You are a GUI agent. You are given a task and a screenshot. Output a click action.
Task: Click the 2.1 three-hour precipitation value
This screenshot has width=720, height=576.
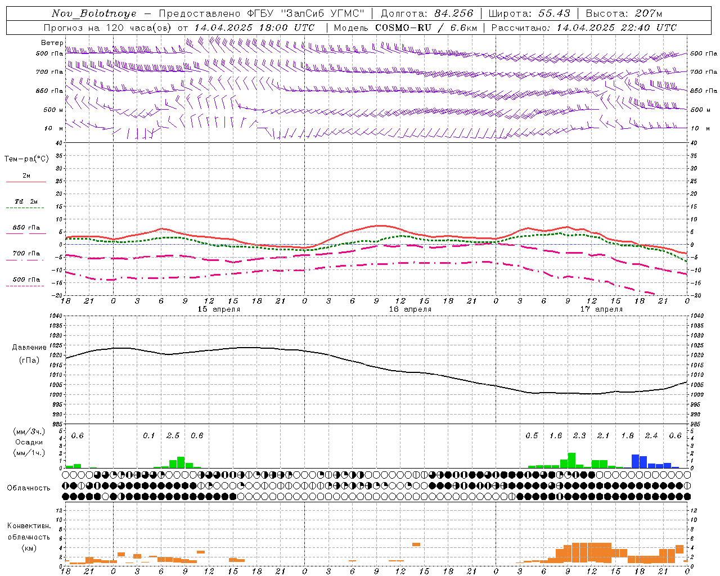pyautogui.click(x=603, y=436)
